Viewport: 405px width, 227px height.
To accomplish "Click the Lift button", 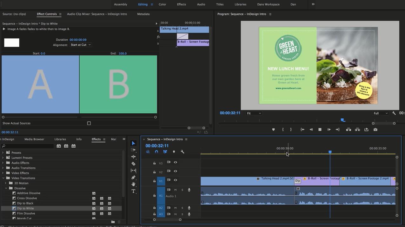I will click(x=349, y=130).
